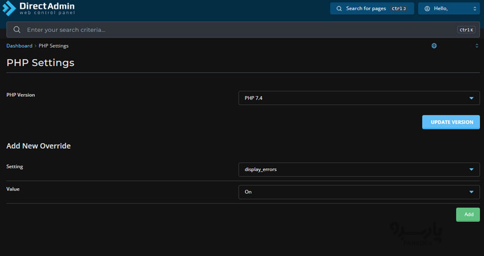Click the UPDATE VERSION button

tap(451, 122)
